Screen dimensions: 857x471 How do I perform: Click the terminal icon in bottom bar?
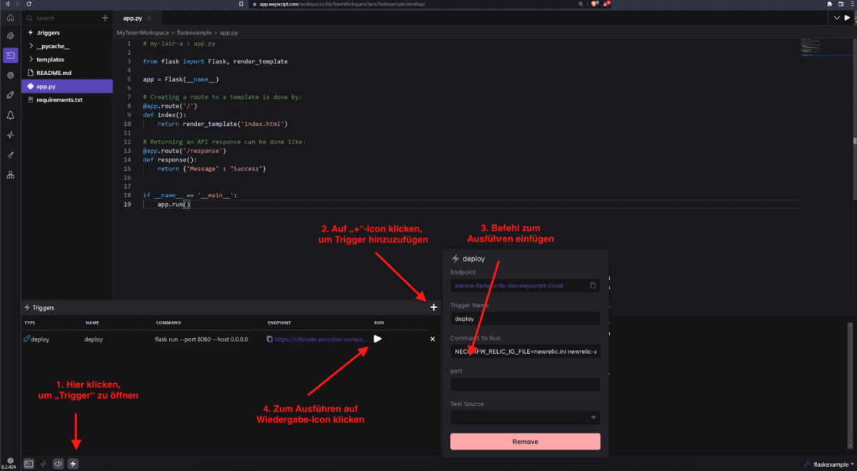click(29, 464)
